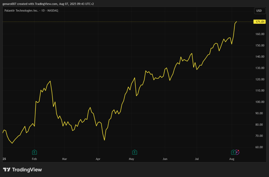Click the Mar label on time axis
Screen dimensions: 269x177
65,159
